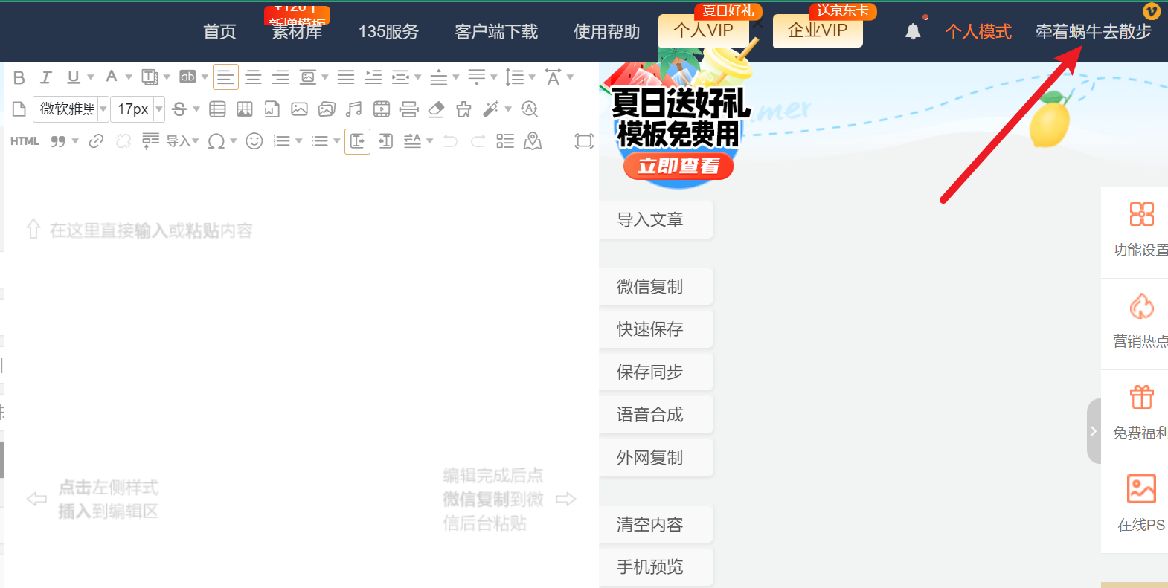Image resolution: width=1168 pixels, height=588 pixels.
Task: Open 功能设置 panel icon
Action: click(x=1141, y=214)
